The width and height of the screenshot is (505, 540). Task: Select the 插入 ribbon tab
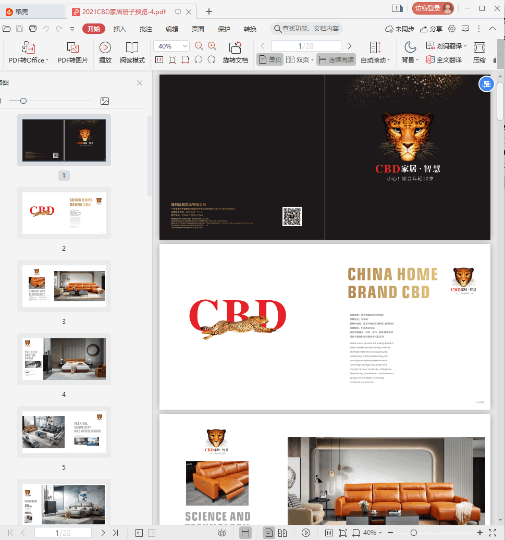pyautogui.click(x=119, y=29)
